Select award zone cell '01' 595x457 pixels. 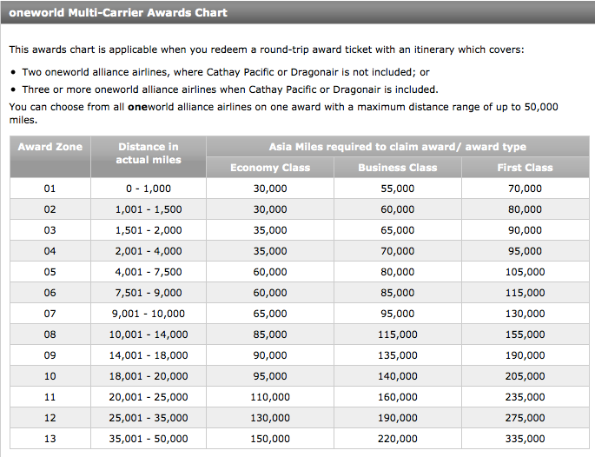click(50, 189)
